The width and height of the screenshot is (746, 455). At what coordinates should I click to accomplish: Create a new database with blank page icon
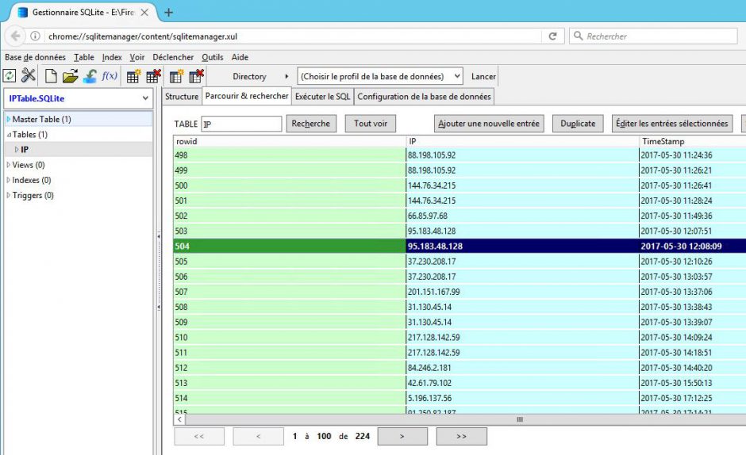(51, 76)
